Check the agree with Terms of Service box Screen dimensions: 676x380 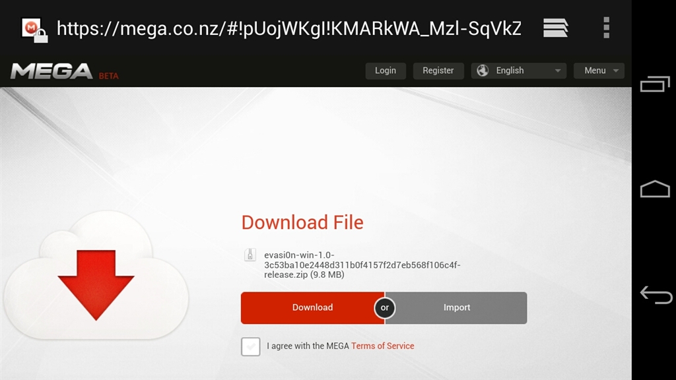(250, 346)
